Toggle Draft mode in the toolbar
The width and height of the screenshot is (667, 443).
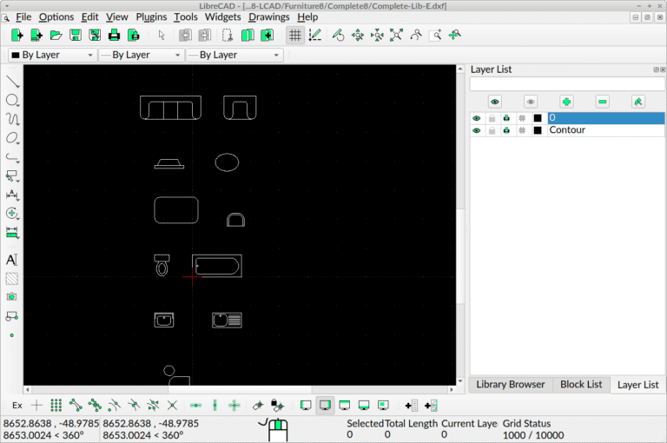tap(314, 35)
